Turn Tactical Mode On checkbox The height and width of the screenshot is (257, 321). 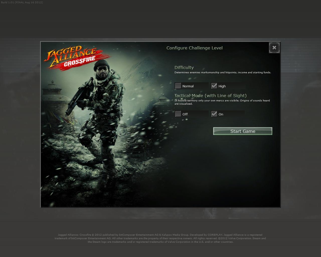pos(214,114)
